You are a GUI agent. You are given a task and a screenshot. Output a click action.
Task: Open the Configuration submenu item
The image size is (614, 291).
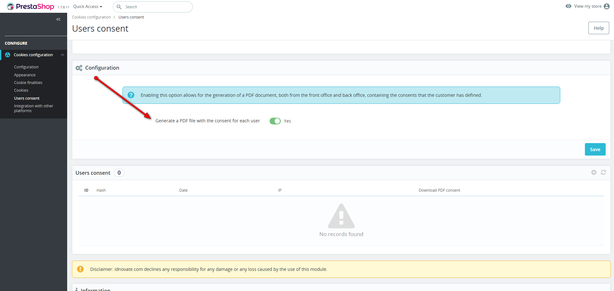click(26, 67)
